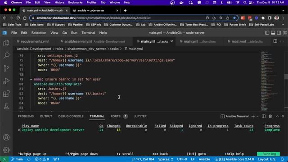This screenshot has width=288, height=162.
Task: Customize layout icon in title bar
Action: (x=285, y=33)
